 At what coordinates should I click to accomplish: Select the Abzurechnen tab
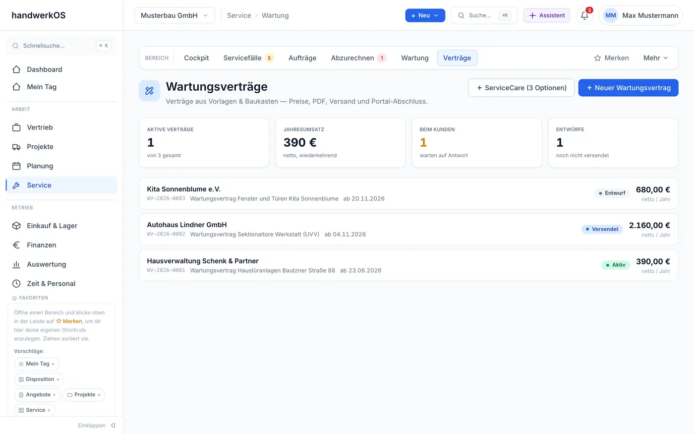point(358,58)
